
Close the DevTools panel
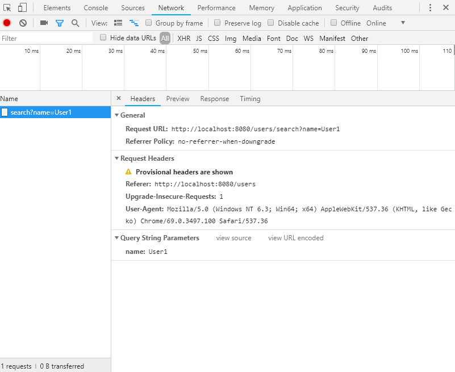click(446, 7)
